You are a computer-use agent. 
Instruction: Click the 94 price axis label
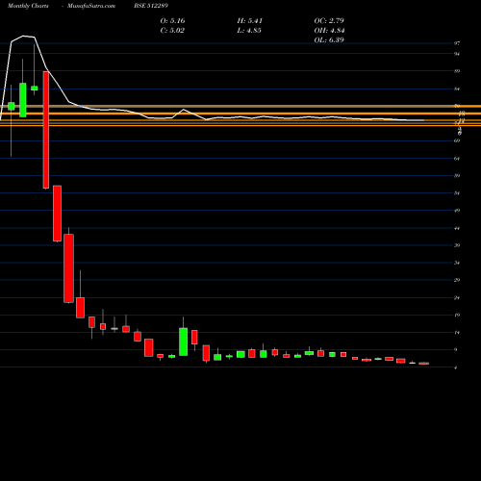tap(457, 54)
